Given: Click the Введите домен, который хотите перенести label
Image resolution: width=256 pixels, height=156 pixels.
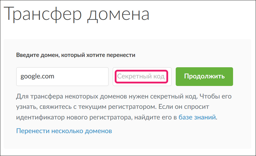Looking at the screenshot, I should click(76, 55).
